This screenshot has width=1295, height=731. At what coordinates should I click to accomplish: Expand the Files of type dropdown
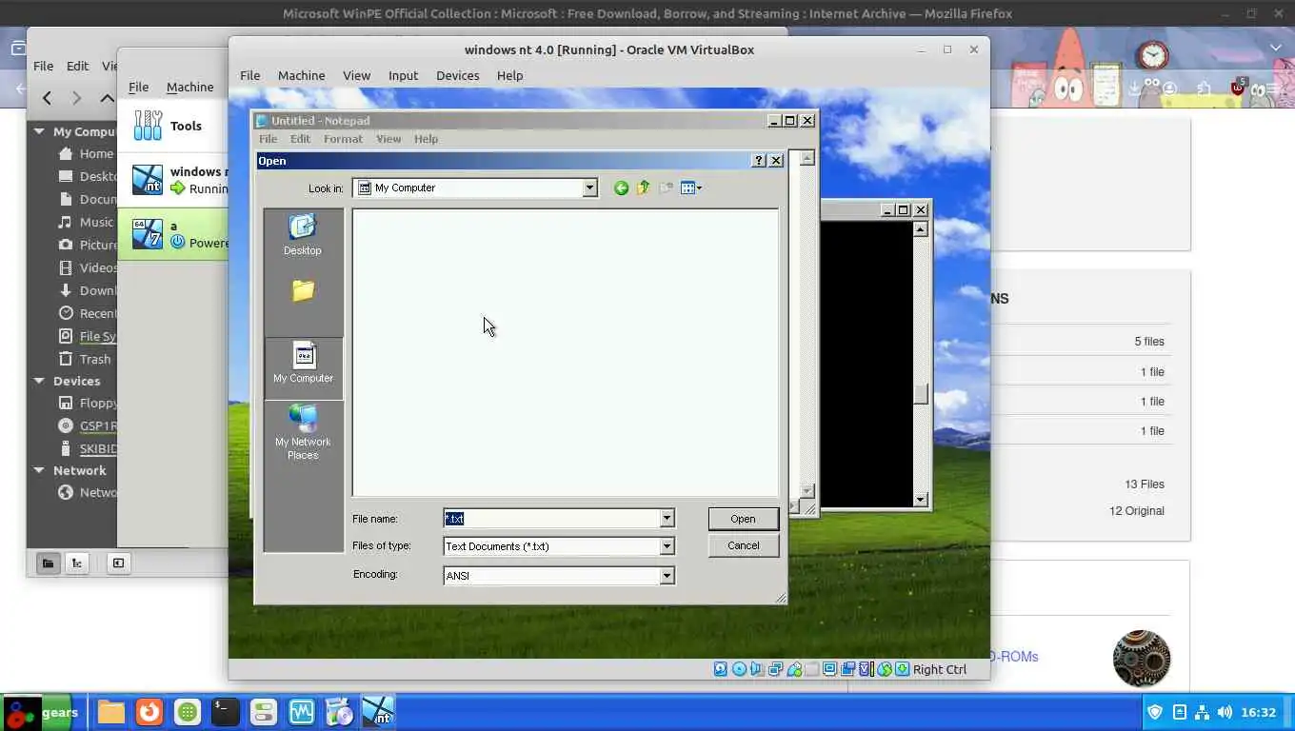667,546
